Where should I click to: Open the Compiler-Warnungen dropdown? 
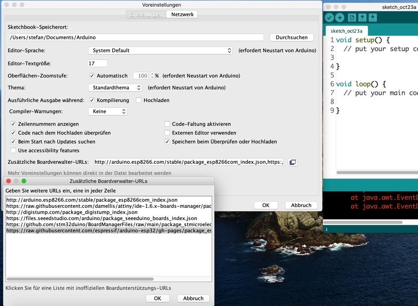pos(108,112)
